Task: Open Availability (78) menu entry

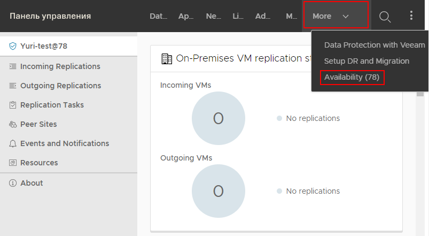Action: [352, 78]
